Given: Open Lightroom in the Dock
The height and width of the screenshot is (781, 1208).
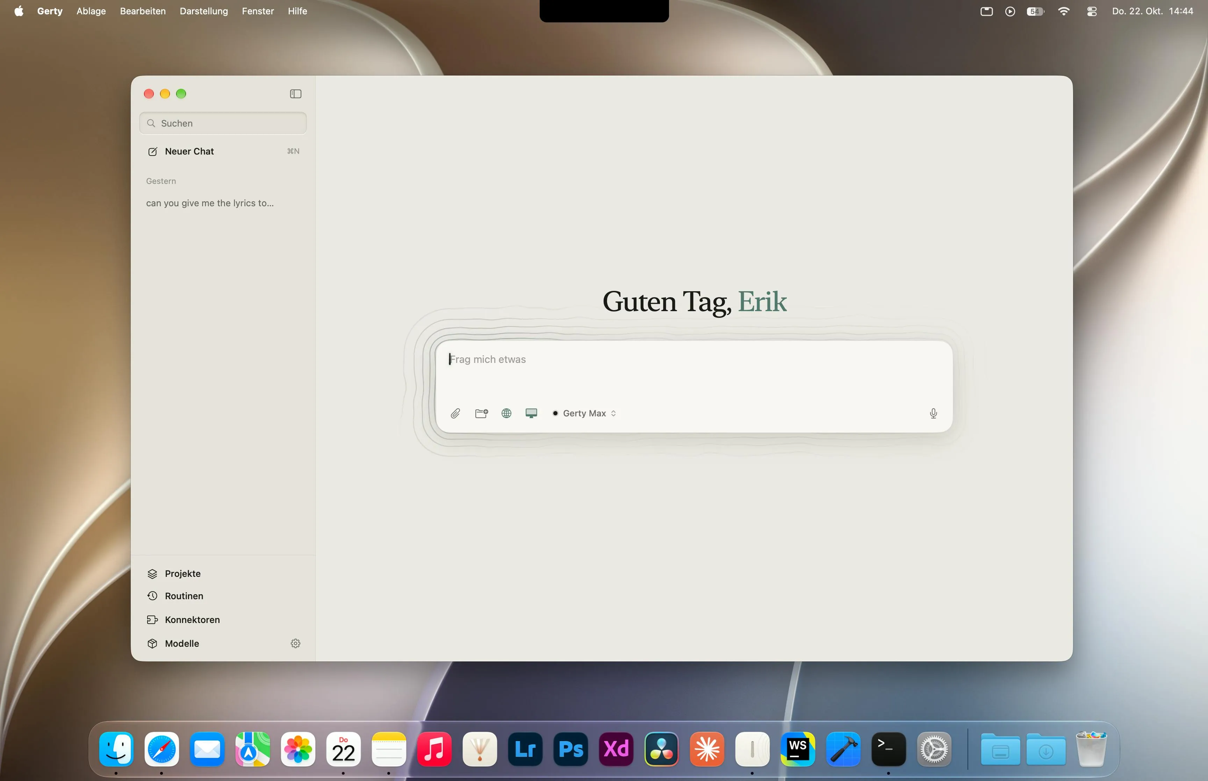Looking at the screenshot, I should 525,749.
